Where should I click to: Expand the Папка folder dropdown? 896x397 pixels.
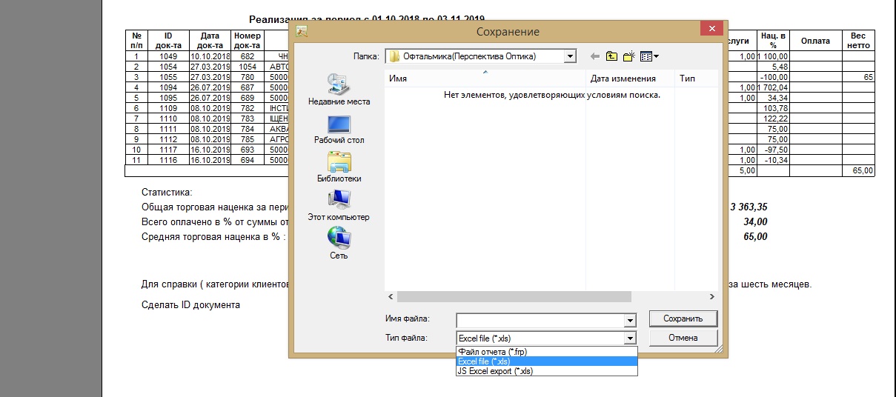pyautogui.click(x=569, y=56)
